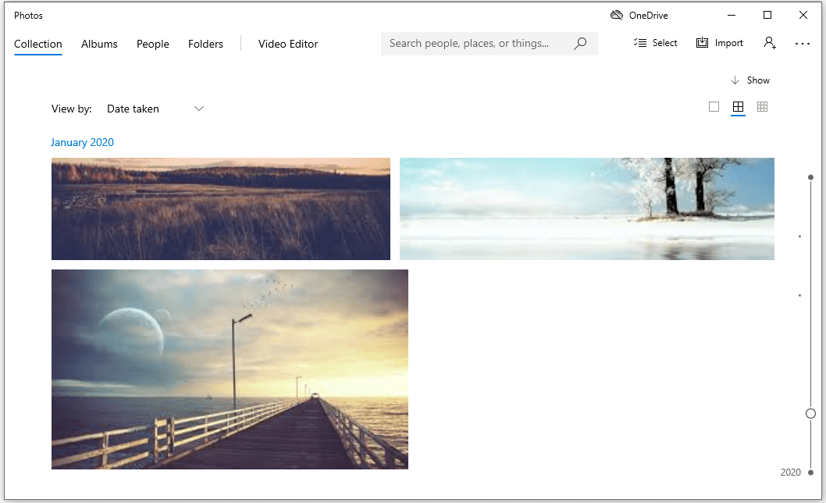Jump to the 2020 timeline marker
This screenshot has height=503, width=826.
tap(791, 473)
